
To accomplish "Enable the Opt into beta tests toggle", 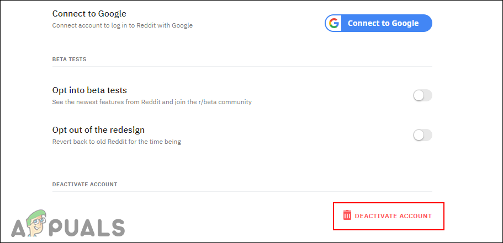I will click(422, 95).
